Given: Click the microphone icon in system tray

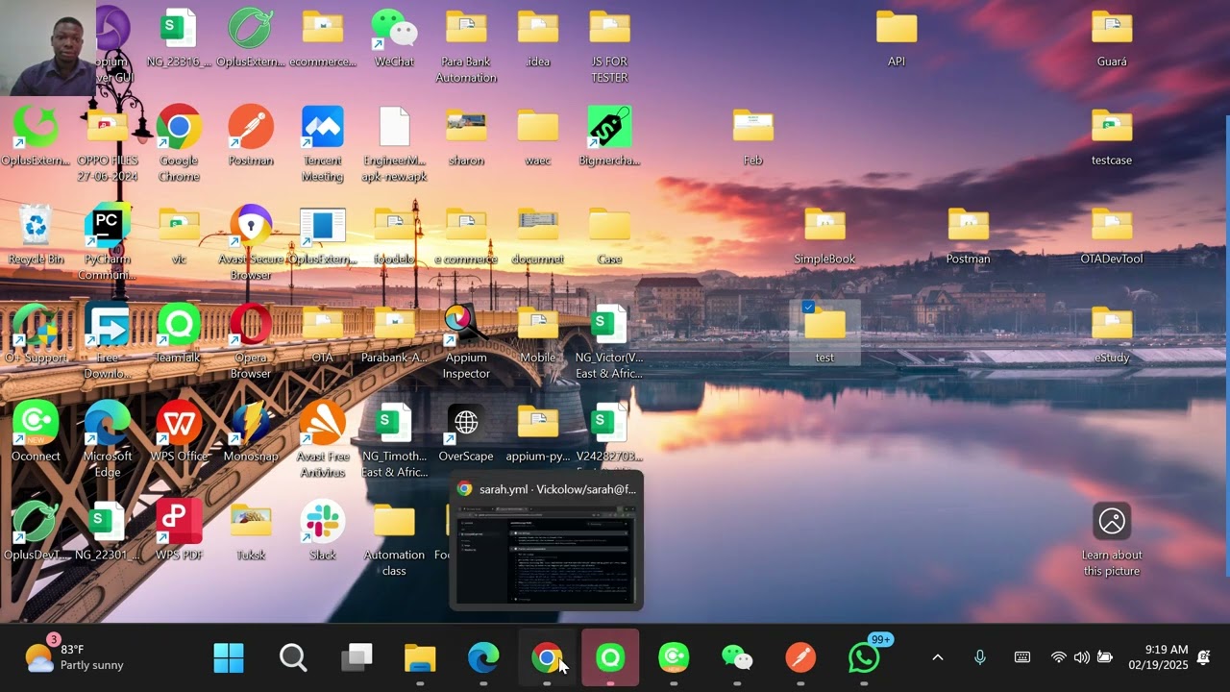Looking at the screenshot, I should click(x=980, y=657).
